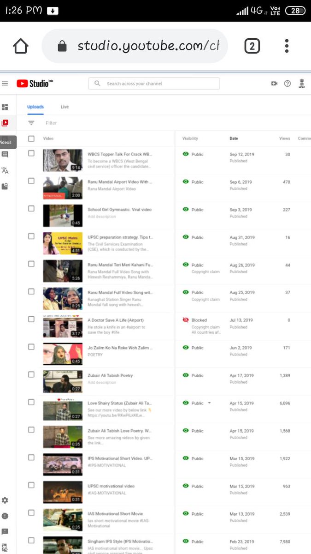Open the browser tab switcher showing 2
The height and width of the screenshot is (554, 311).
[252, 46]
